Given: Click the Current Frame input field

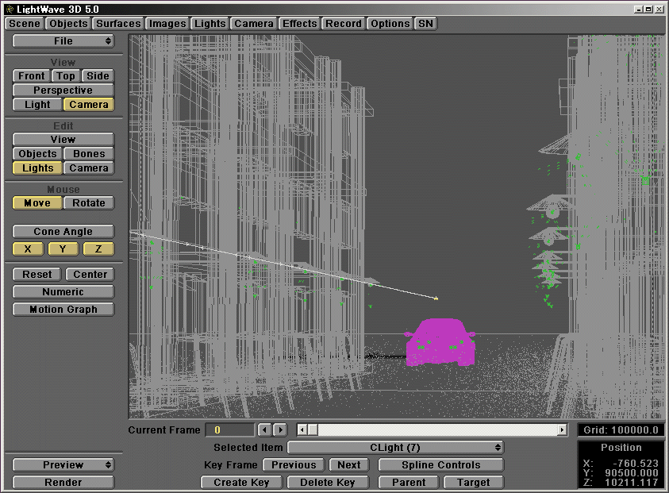Looking at the screenshot, I should point(229,429).
